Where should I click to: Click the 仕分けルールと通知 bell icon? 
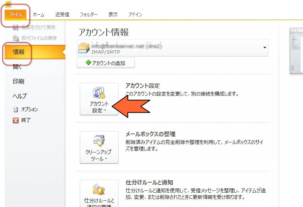(99, 190)
